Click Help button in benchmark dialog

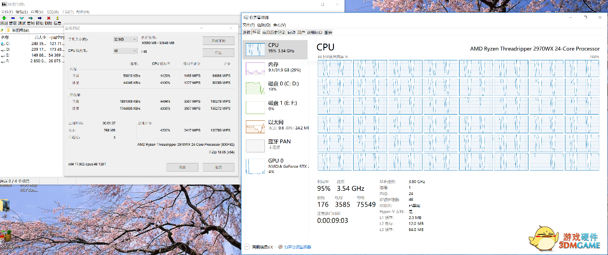click(x=182, y=167)
